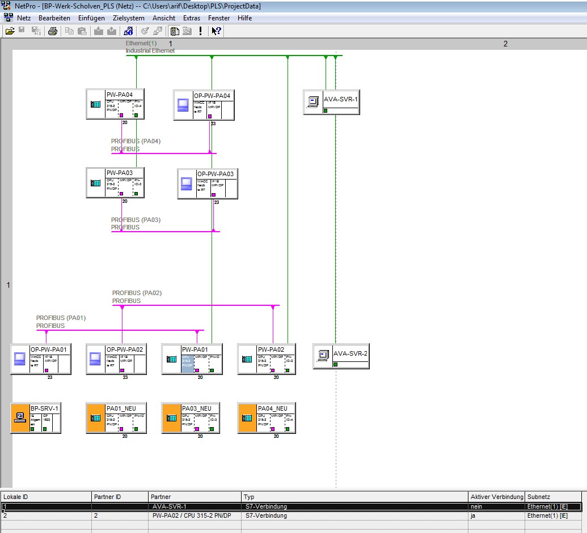Toggle the catalog view toolbar button
This screenshot has width=587, height=533.
pyautogui.click(x=175, y=31)
